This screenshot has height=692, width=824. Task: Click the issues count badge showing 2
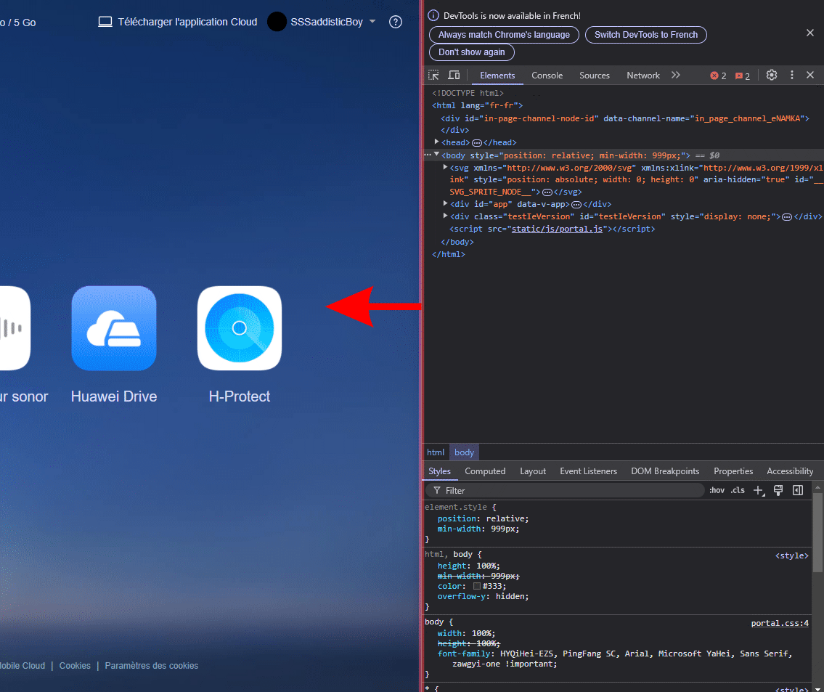tap(743, 76)
